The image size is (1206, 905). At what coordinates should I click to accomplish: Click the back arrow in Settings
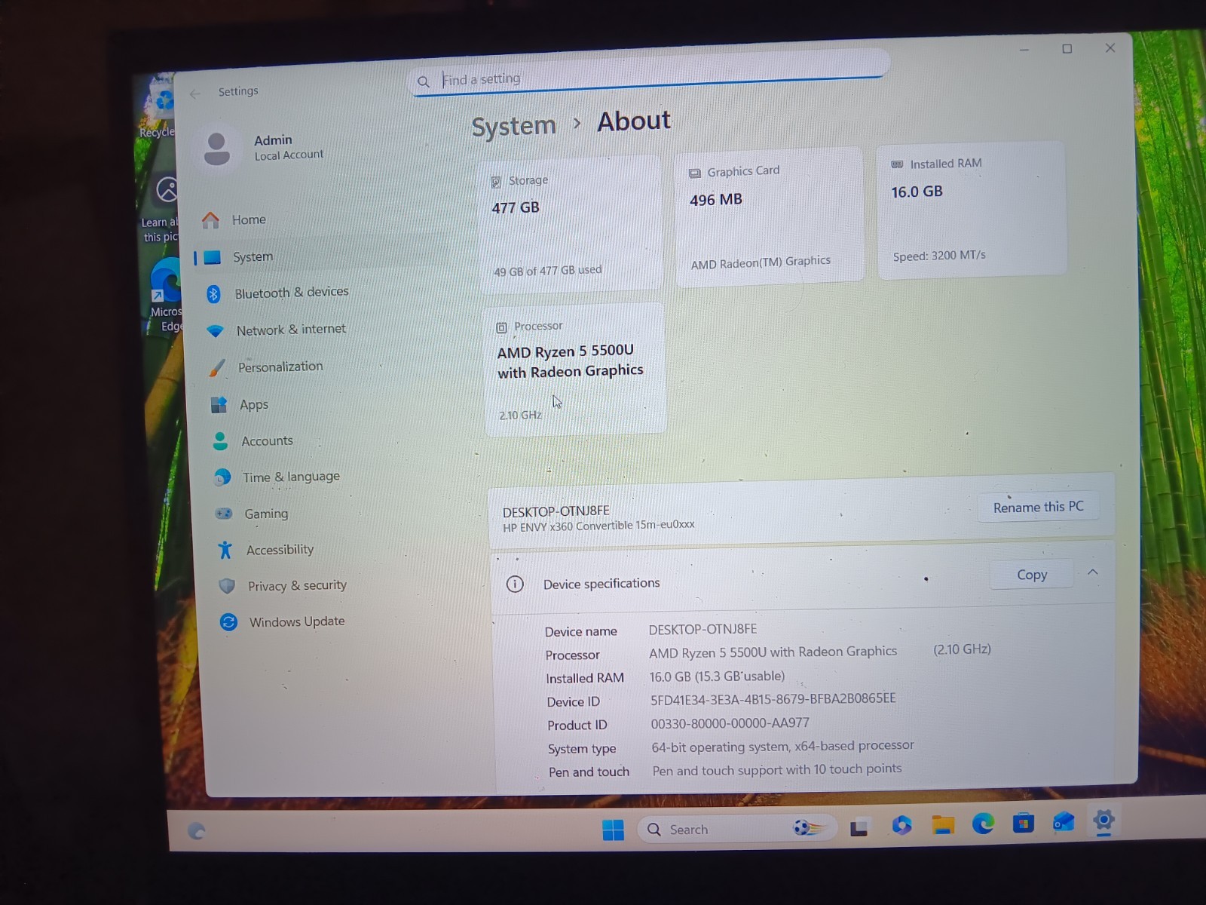(195, 94)
